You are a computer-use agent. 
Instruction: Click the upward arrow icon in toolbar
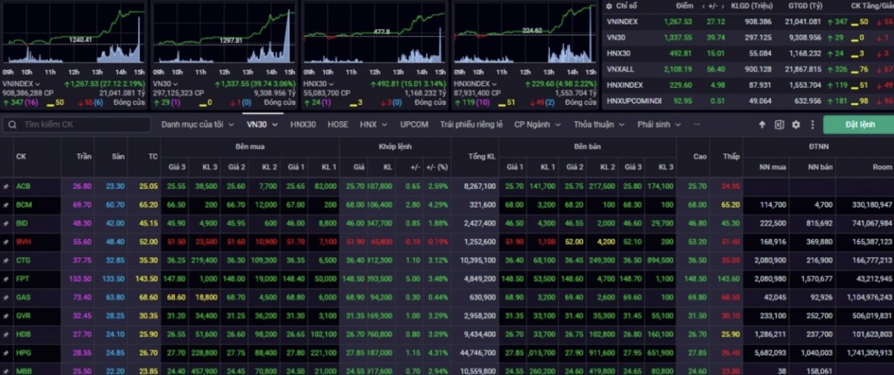pos(762,125)
